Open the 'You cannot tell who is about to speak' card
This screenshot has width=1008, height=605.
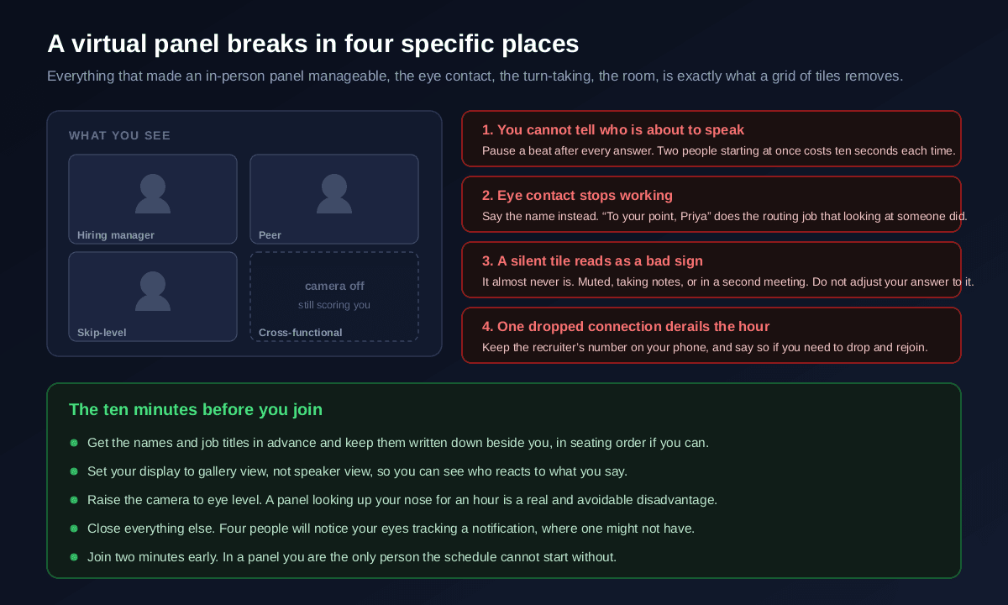tap(711, 139)
